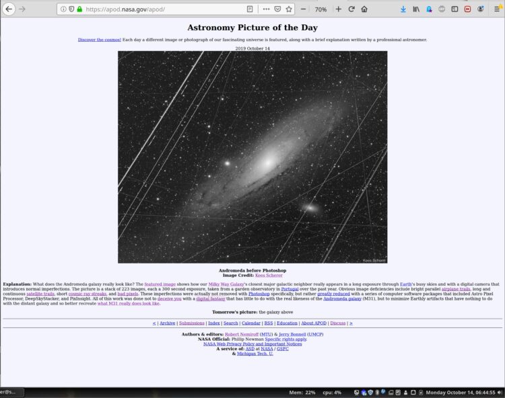Reset zoom level showing 70%

tap(321, 9)
